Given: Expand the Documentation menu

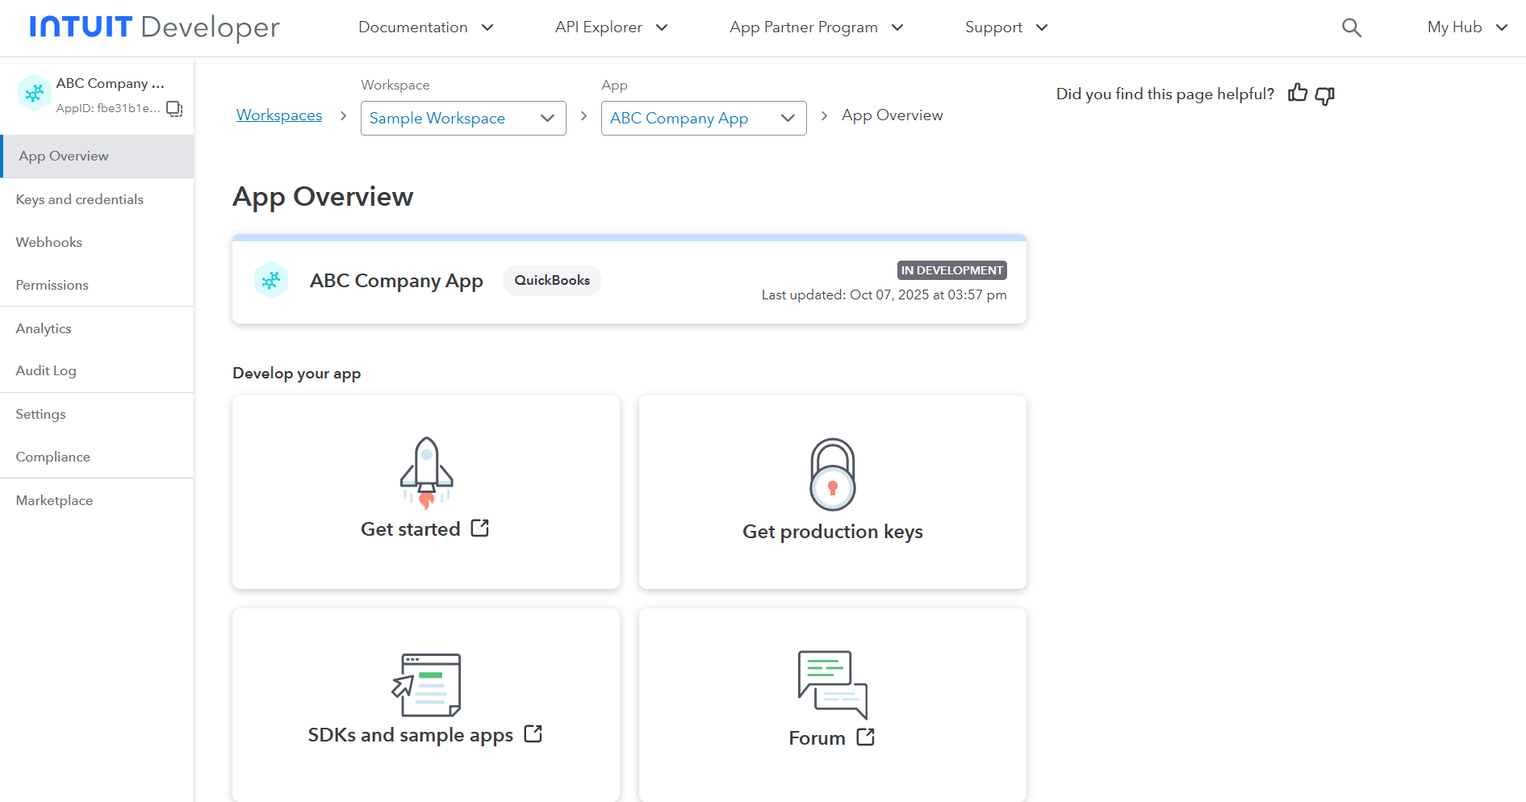Looking at the screenshot, I should (426, 27).
